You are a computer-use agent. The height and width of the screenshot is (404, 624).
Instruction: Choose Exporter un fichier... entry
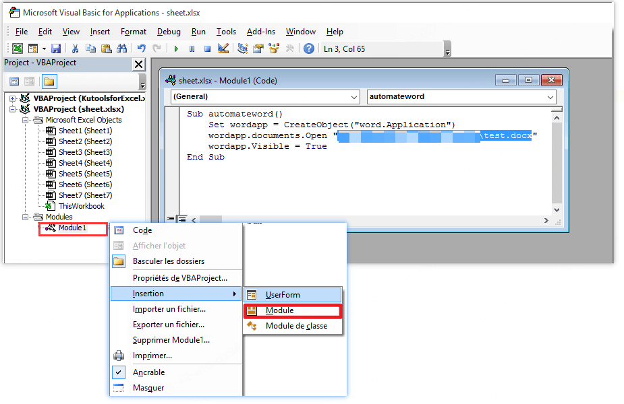(x=176, y=325)
